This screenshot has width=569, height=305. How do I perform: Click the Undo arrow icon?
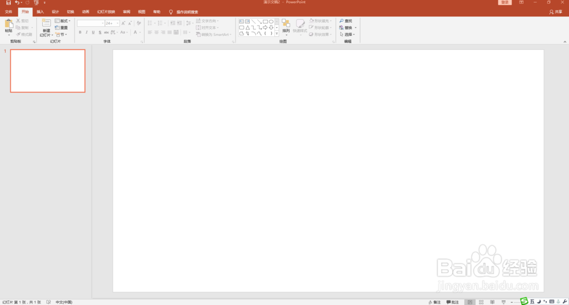pos(17,2)
